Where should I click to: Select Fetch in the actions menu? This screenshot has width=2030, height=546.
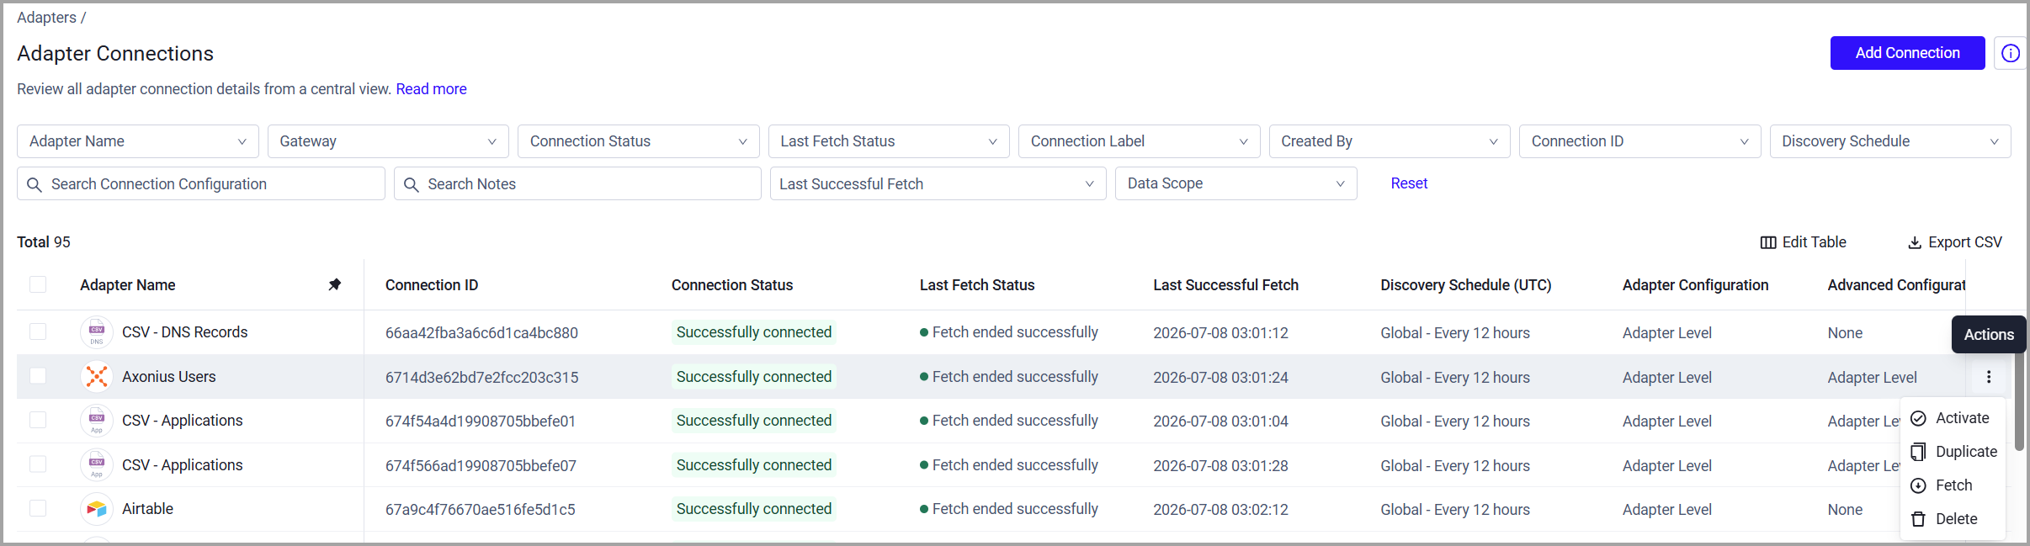pyautogui.click(x=1953, y=485)
